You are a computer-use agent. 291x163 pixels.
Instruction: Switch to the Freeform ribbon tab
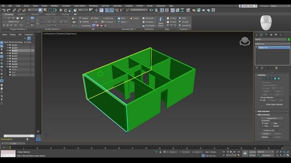[x=21, y=14]
